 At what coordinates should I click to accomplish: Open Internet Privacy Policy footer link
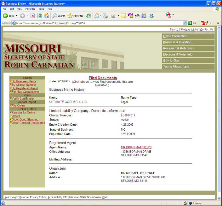click(33, 197)
